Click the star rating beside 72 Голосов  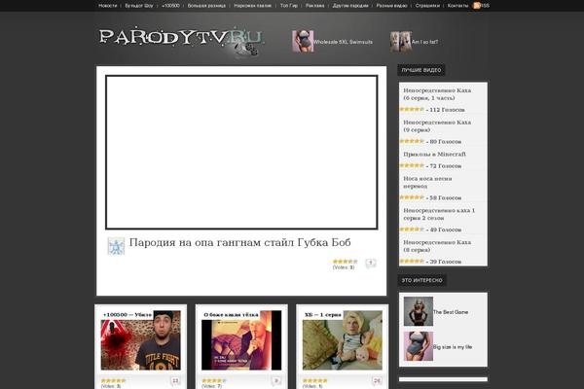click(412, 165)
